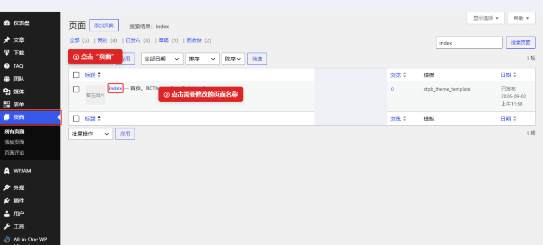Screen dimensions: 543x245
Task: Open the 排序 sort dropdown
Action: pos(203,59)
